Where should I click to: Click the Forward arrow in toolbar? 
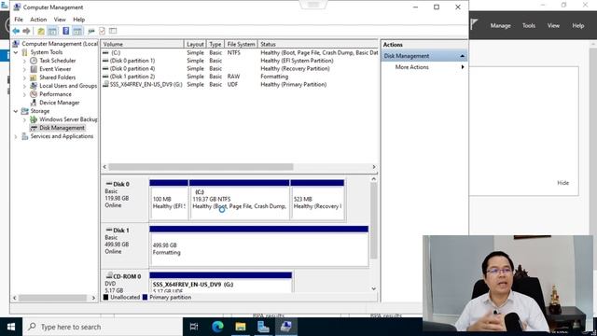pyautogui.click(x=26, y=31)
